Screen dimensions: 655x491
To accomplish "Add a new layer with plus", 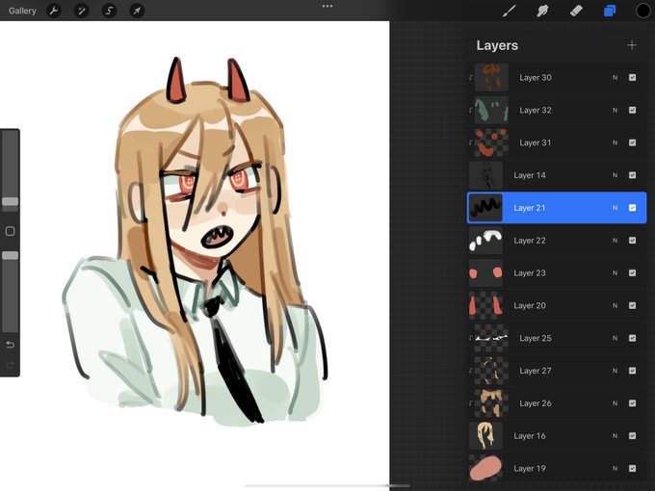I will (x=632, y=45).
